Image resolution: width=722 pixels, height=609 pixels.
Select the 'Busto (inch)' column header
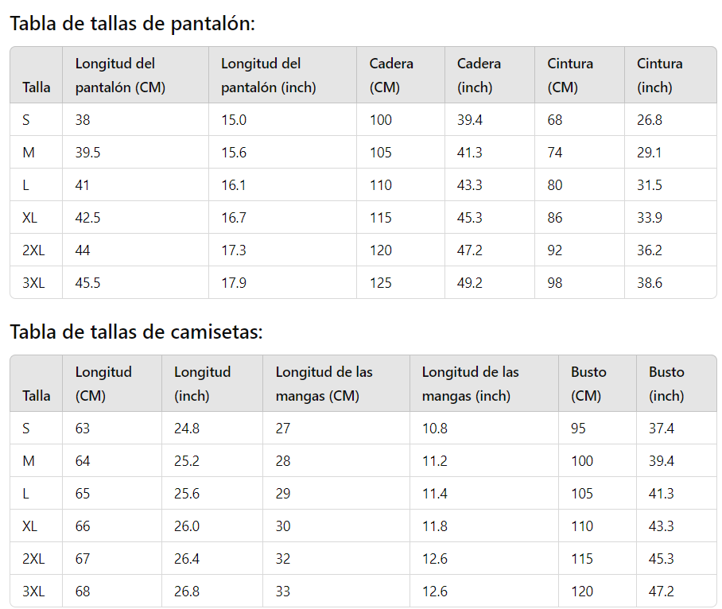666,383
